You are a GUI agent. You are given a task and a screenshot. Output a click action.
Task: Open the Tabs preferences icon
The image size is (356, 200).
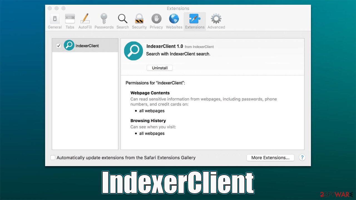point(70,19)
